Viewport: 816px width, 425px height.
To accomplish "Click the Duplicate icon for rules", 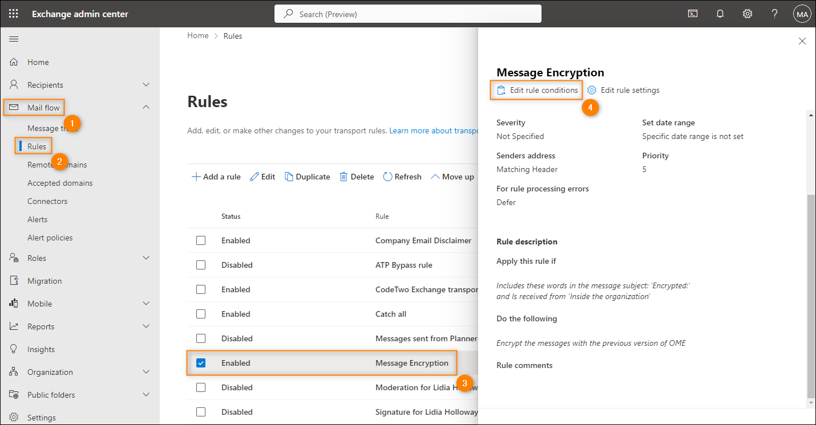I will point(290,176).
